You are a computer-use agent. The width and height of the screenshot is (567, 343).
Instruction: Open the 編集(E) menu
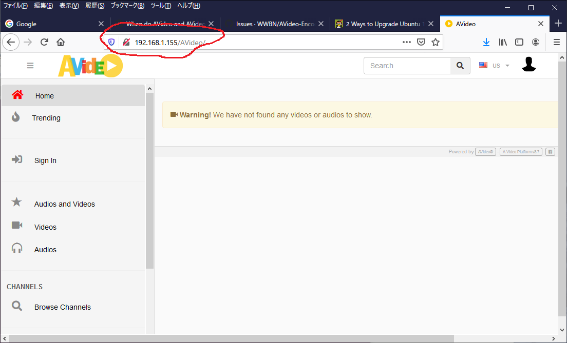(x=43, y=6)
